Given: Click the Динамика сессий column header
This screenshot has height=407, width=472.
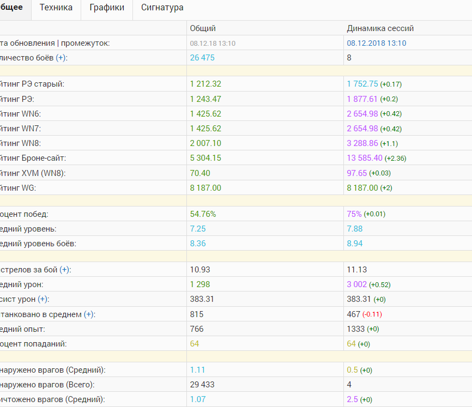Looking at the screenshot, I should point(380,28).
